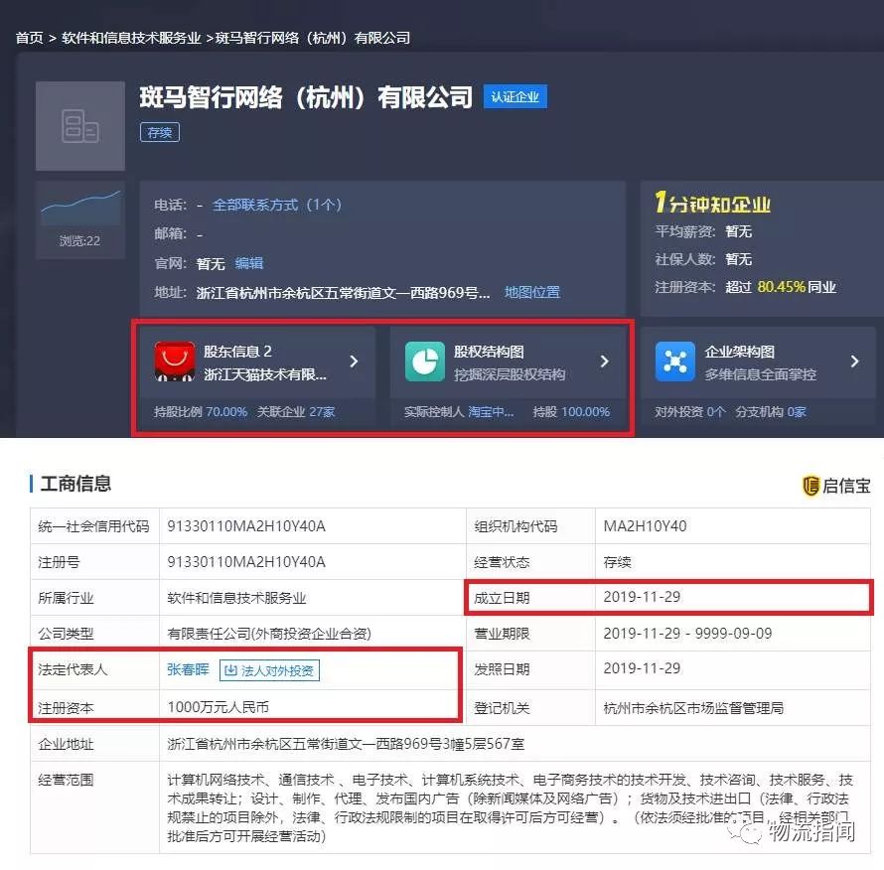Open 软件和信息技术服务业 breadcrumb link
884x870 pixels.
coord(130,38)
